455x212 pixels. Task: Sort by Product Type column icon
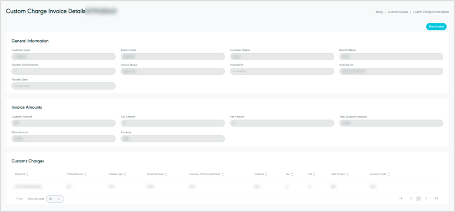125,174
